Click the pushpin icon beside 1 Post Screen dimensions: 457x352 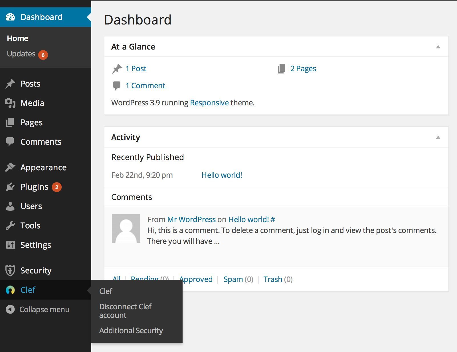117,69
